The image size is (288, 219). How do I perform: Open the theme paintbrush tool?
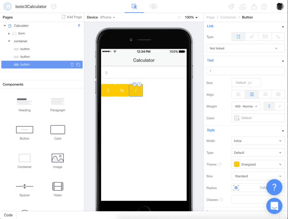(231, 7)
